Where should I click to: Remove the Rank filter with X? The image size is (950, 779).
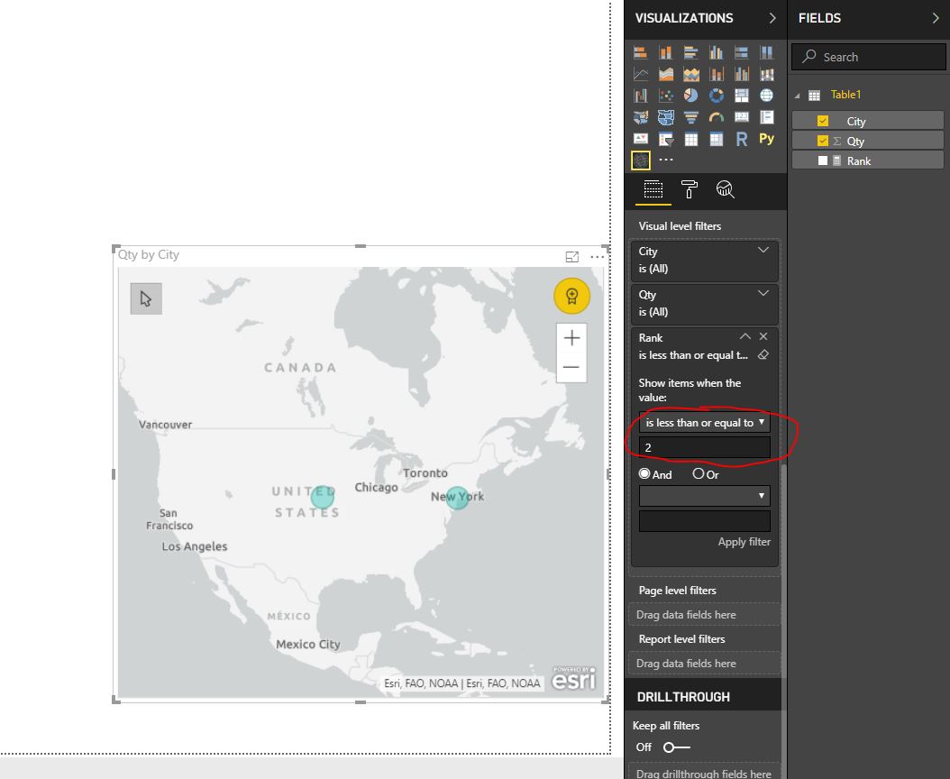[x=763, y=336]
